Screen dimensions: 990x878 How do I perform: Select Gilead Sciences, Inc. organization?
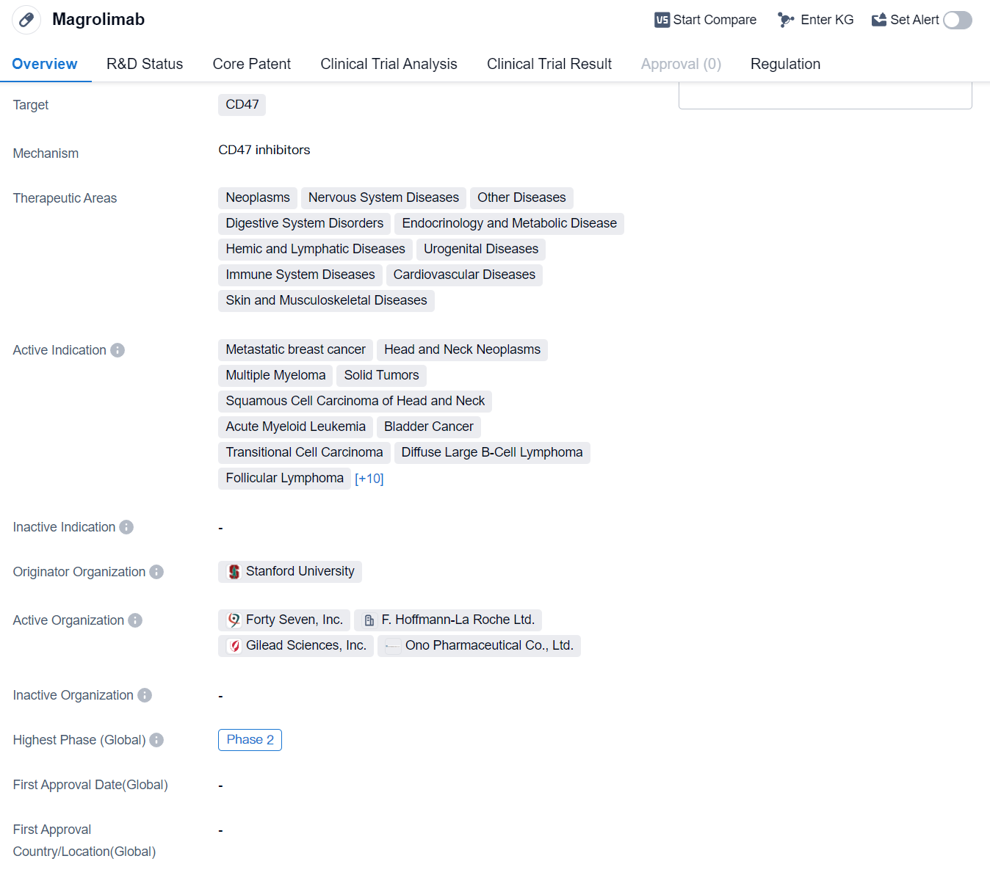click(x=296, y=645)
